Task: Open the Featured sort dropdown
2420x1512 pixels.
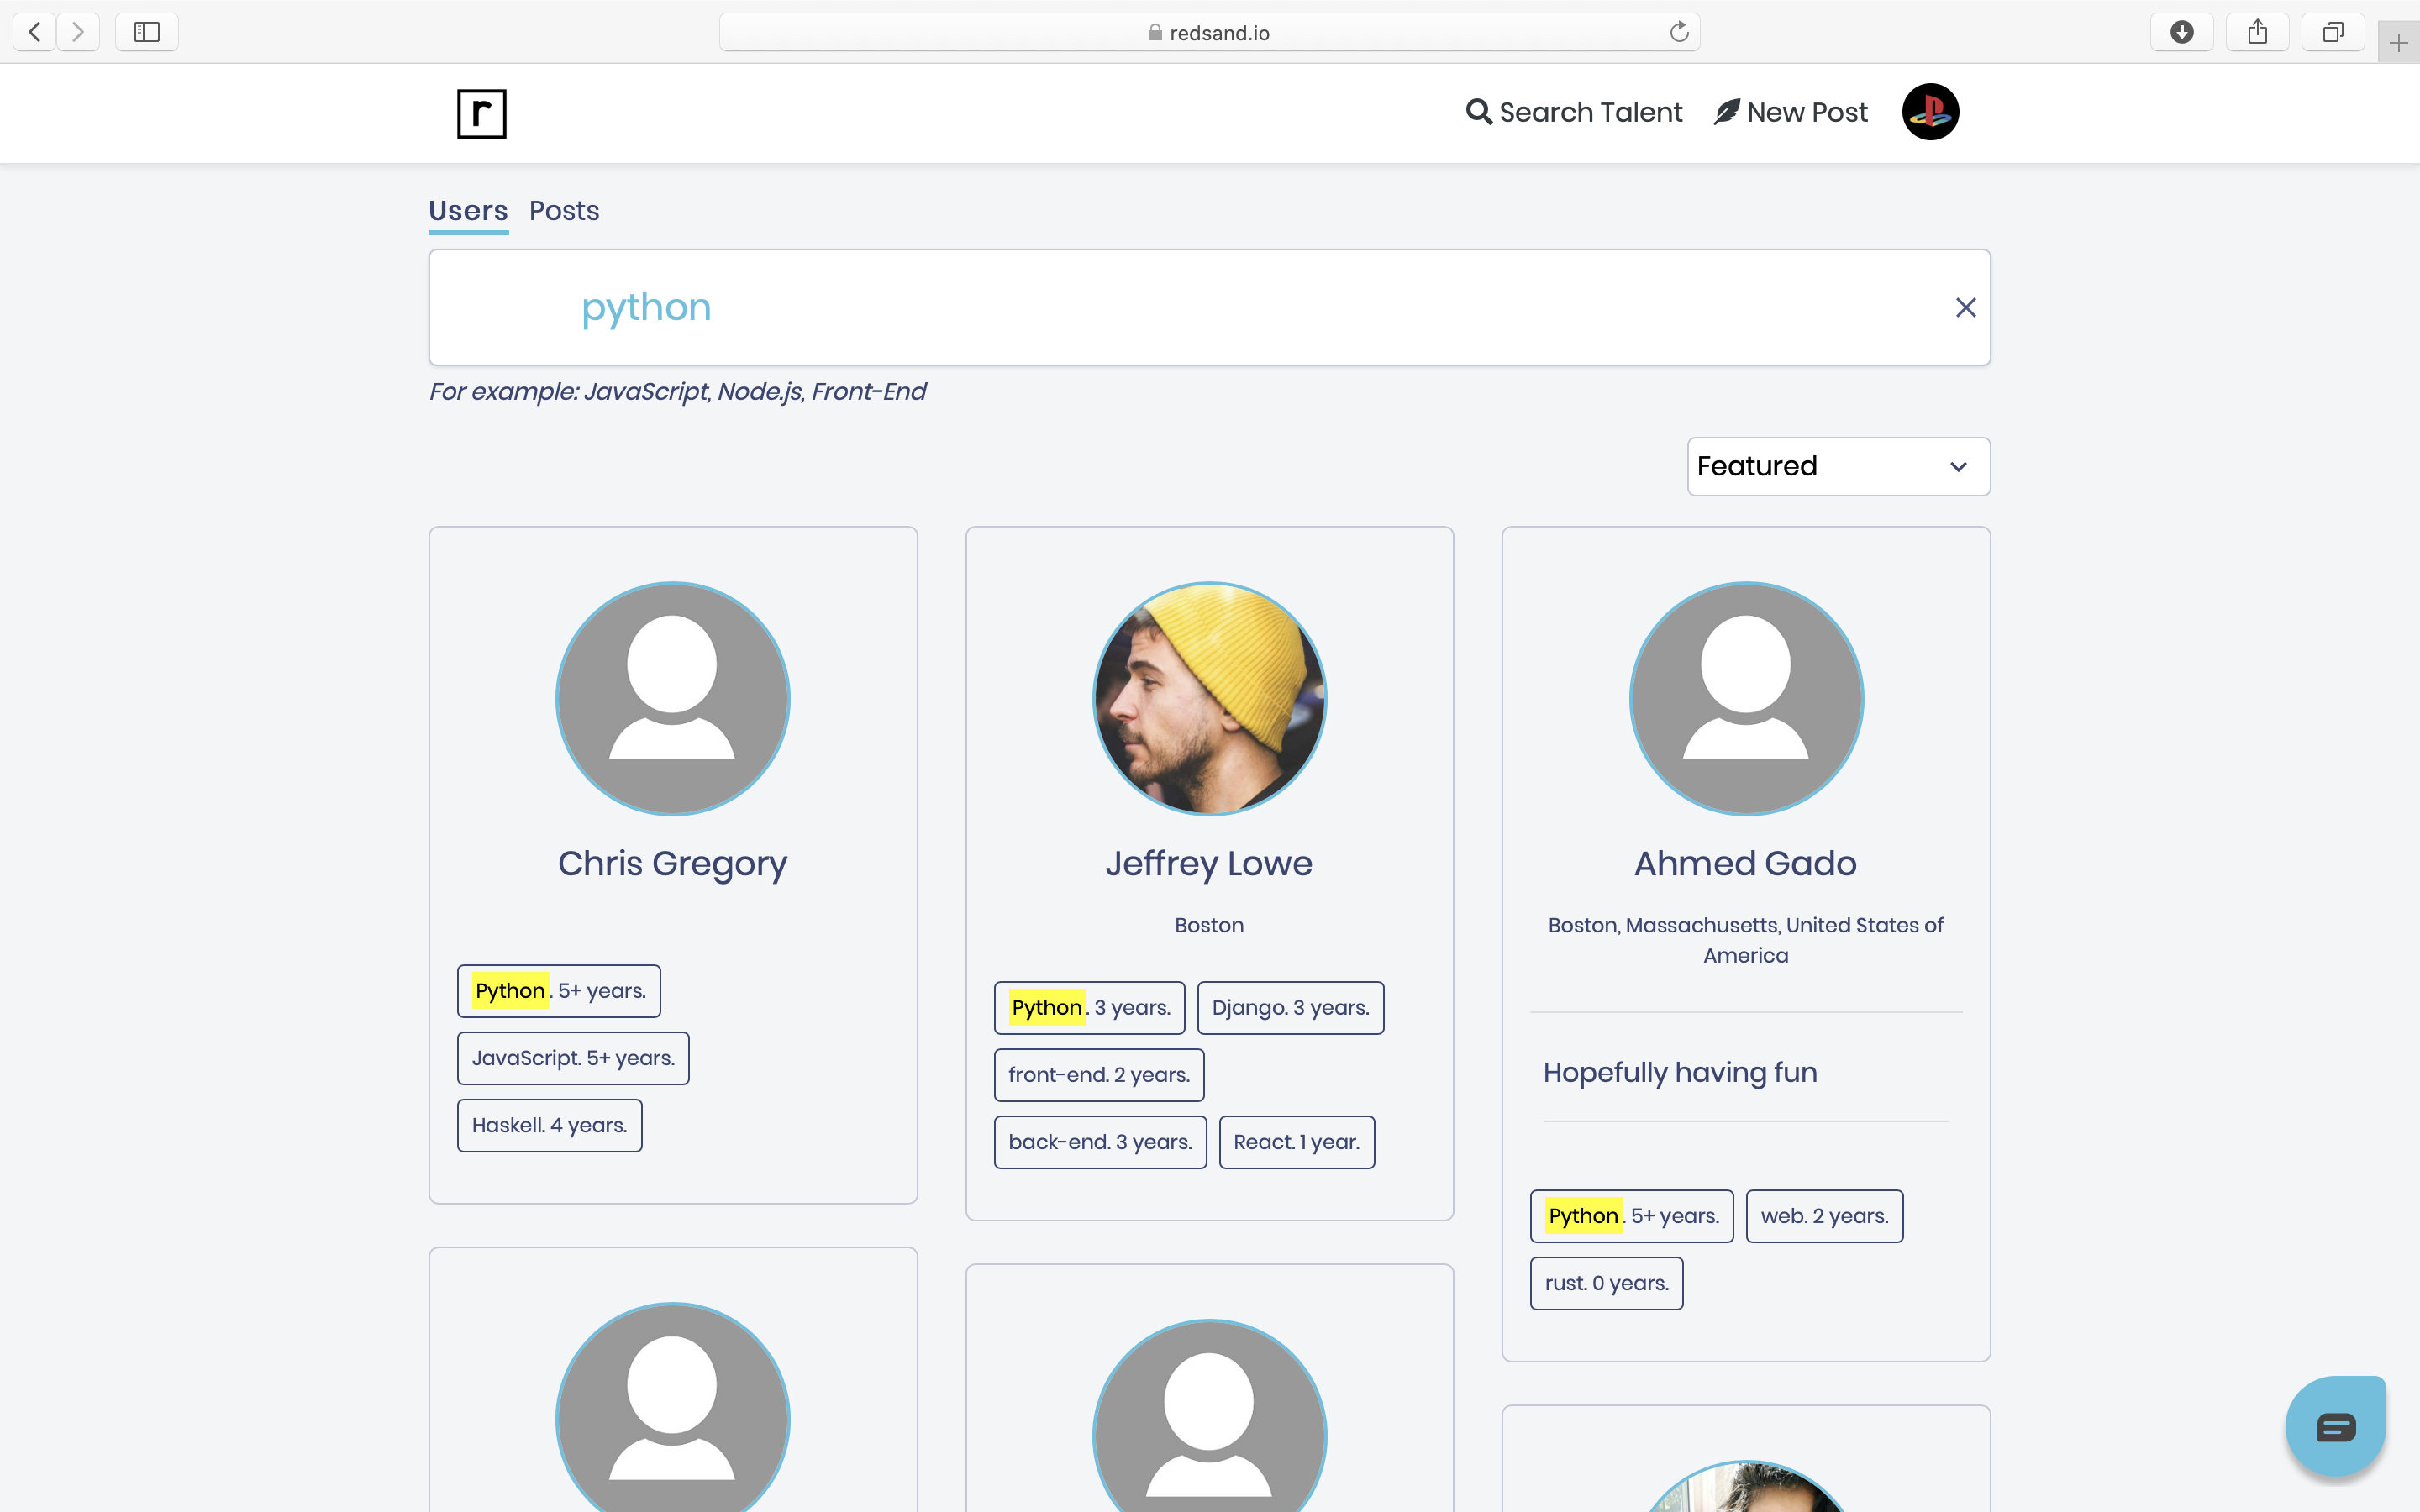Action: [x=1837, y=466]
